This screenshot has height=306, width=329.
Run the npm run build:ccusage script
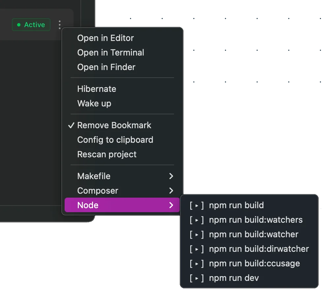point(254,263)
